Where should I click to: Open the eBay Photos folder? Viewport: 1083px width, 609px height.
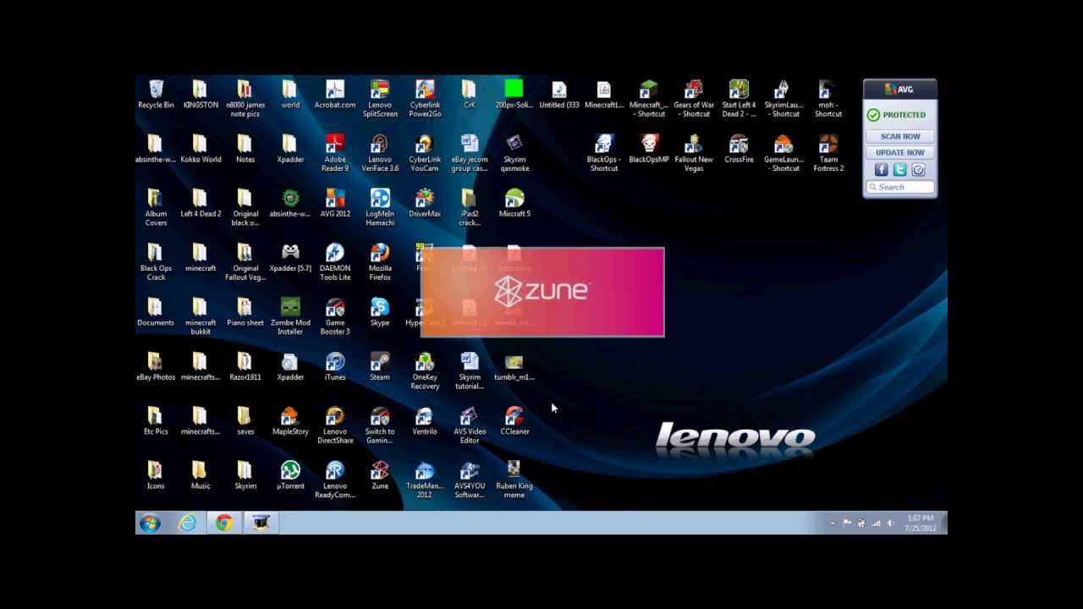156,366
